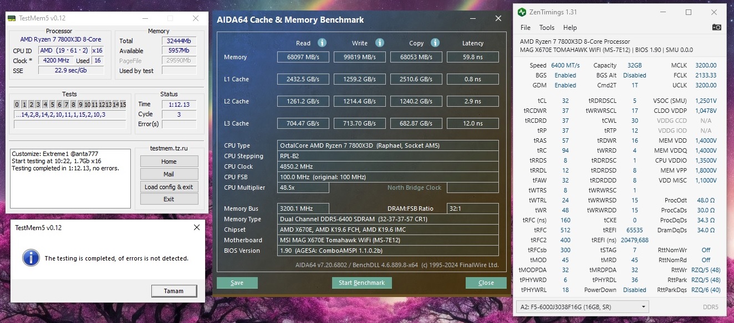The height and width of the screenshot is (323, 734).
Task: Minimize the ZenTimings window
Action: 663,12
